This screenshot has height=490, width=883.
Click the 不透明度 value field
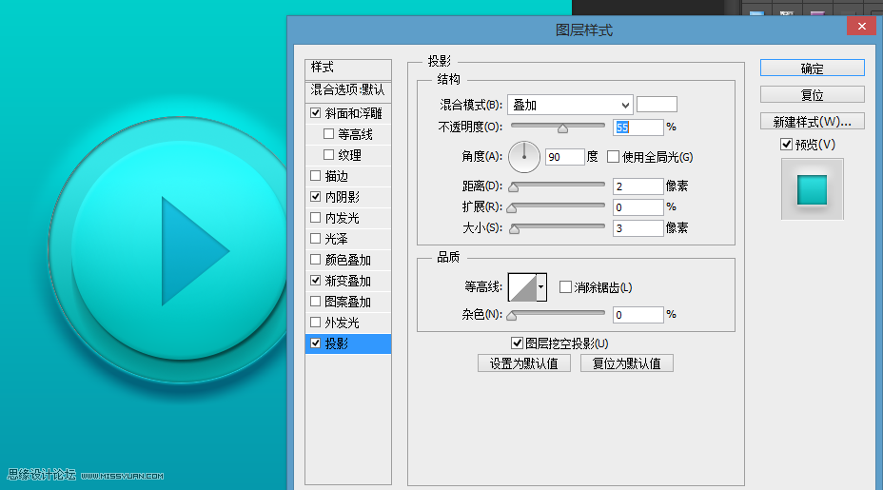[638, 127]
